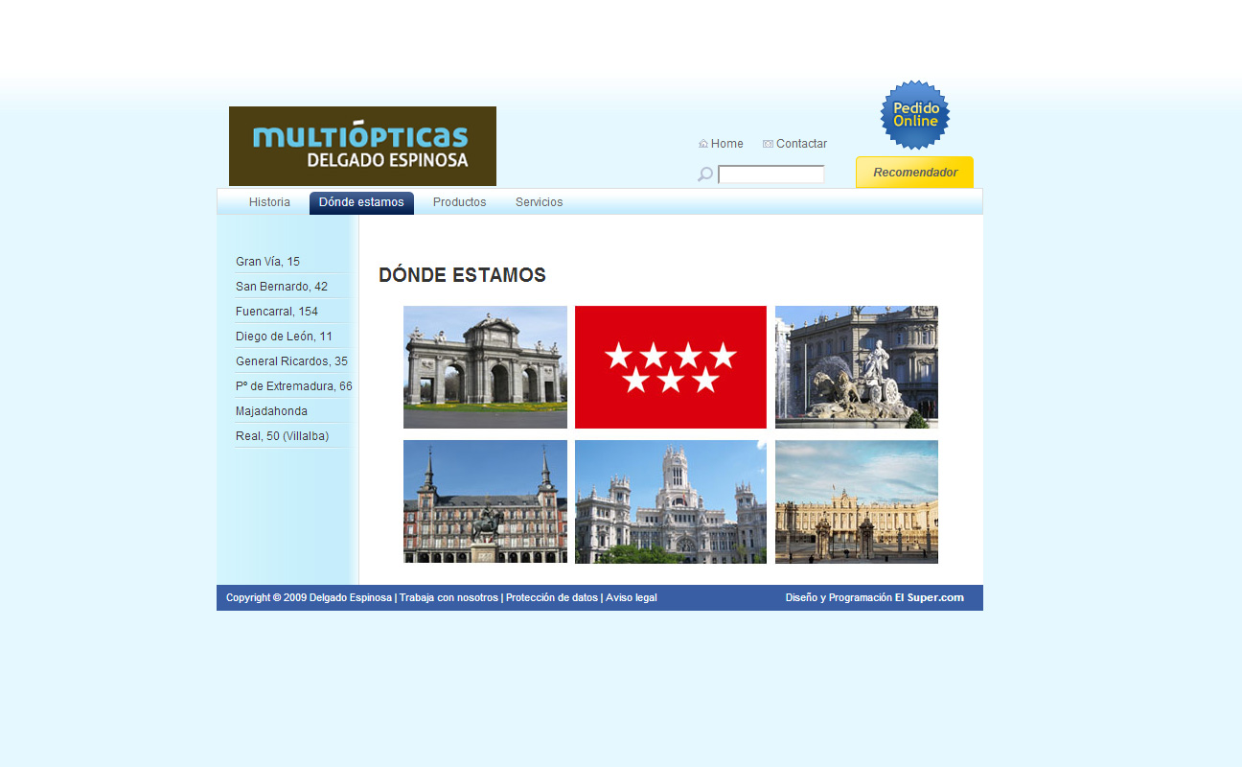Go to the Servicios menu item
This screenshot has height=767, width=1242.
click(539, 202)
